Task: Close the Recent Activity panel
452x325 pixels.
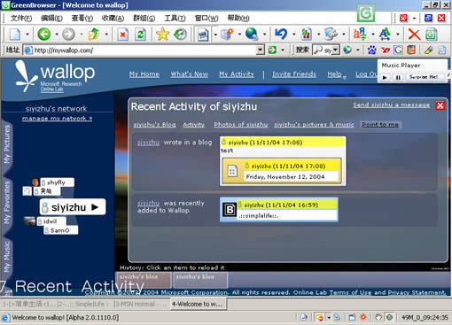Action: tap(440, 105)
